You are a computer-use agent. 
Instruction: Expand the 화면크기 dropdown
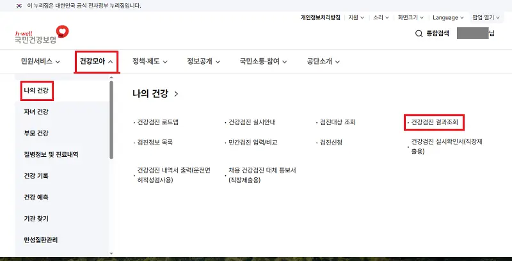coord(411,18)
